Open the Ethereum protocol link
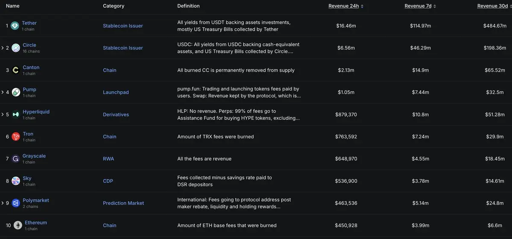512x239 pixels. [36, 223]
